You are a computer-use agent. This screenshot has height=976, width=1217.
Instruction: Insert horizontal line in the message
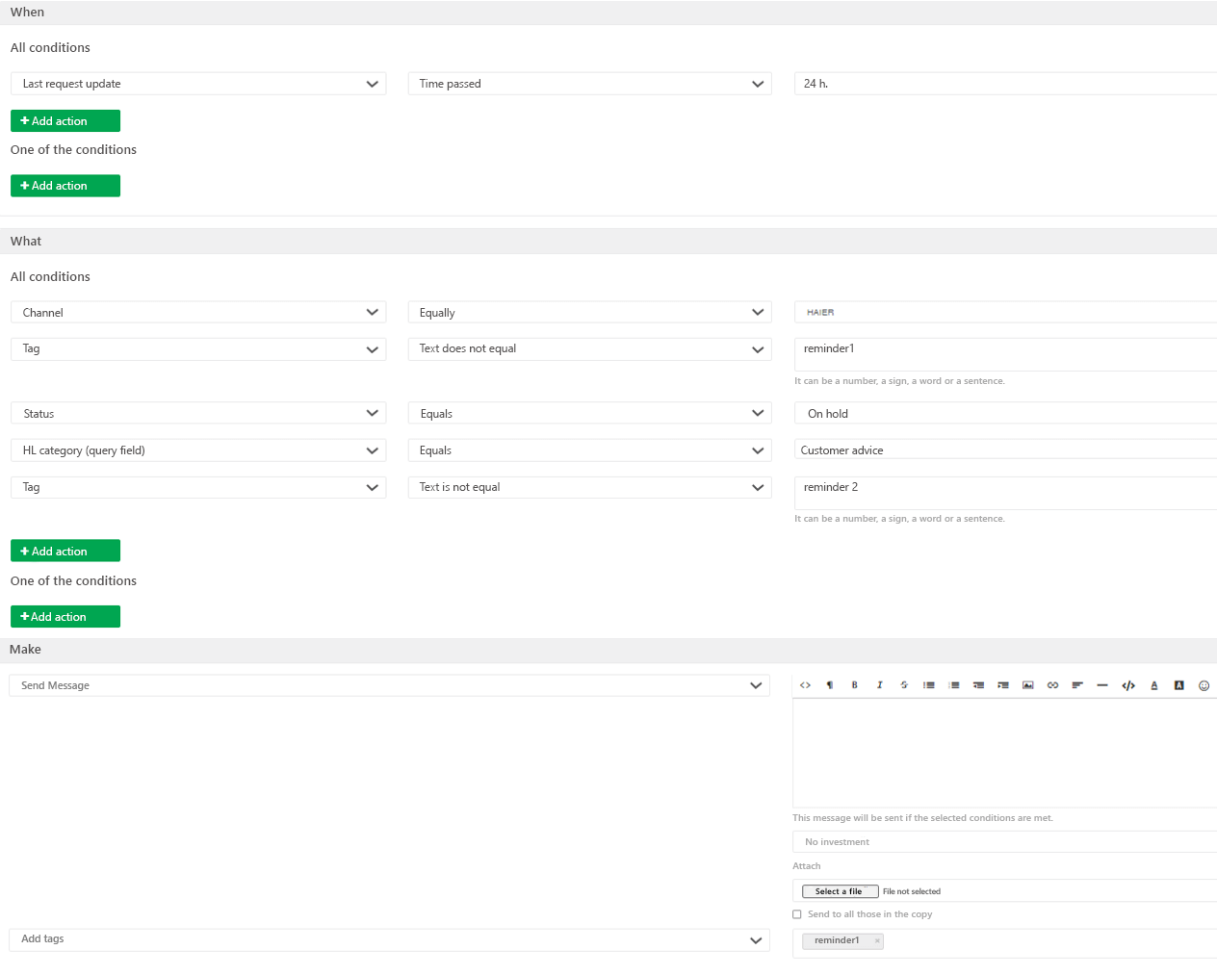coord(1102,685)
